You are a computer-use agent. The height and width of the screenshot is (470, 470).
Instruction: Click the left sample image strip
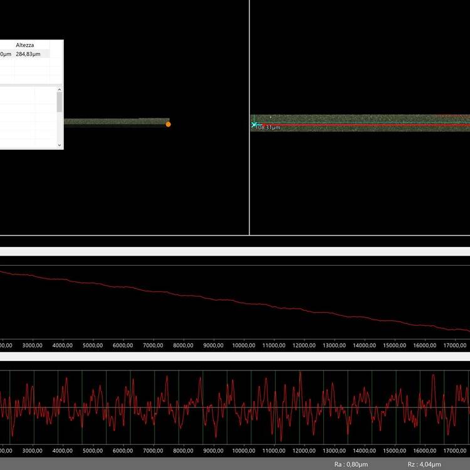(116, 122)
